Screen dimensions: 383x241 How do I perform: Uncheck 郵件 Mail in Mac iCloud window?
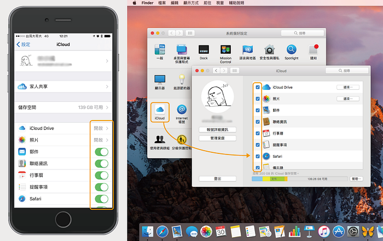pos(258,110)
